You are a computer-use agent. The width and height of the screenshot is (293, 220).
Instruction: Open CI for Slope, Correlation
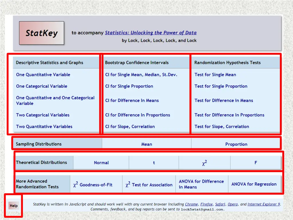click(x=130, y=127)
